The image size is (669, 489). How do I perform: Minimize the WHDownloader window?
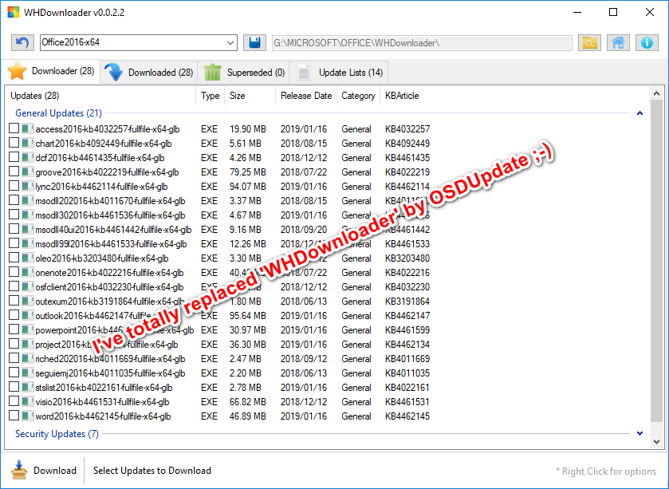(577, 12)
